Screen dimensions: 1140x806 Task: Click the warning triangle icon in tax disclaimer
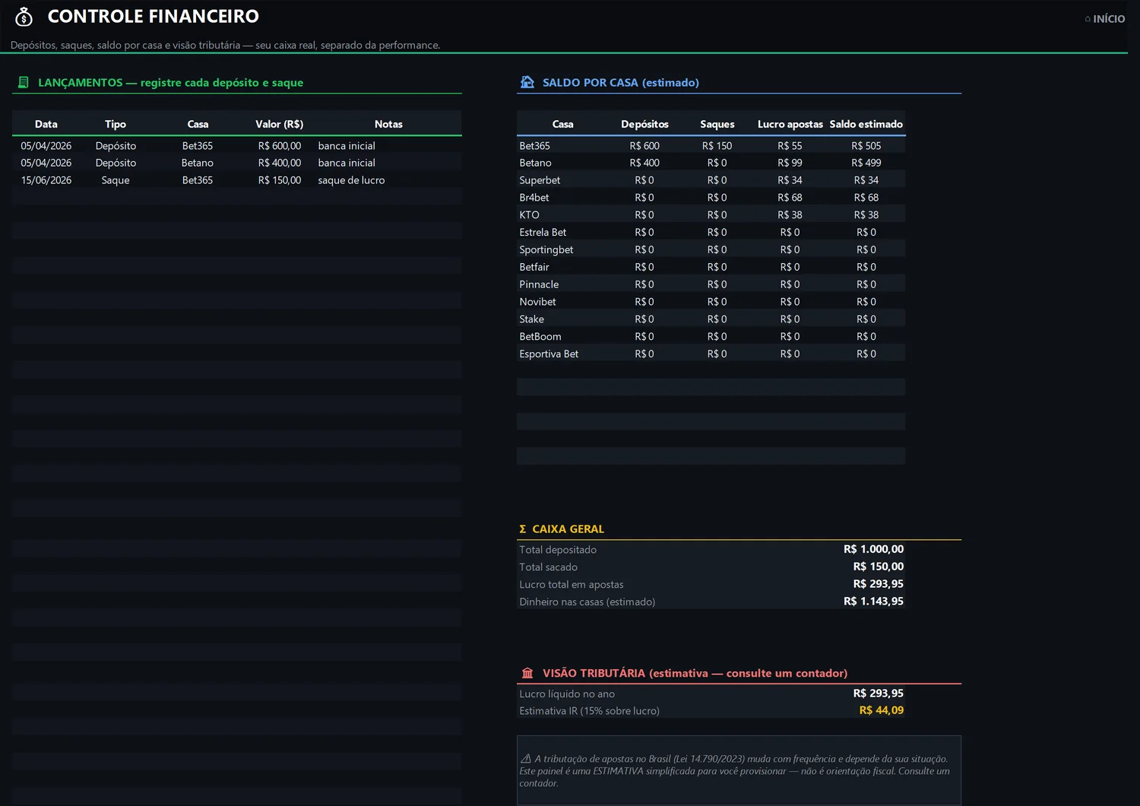(526, 759)
